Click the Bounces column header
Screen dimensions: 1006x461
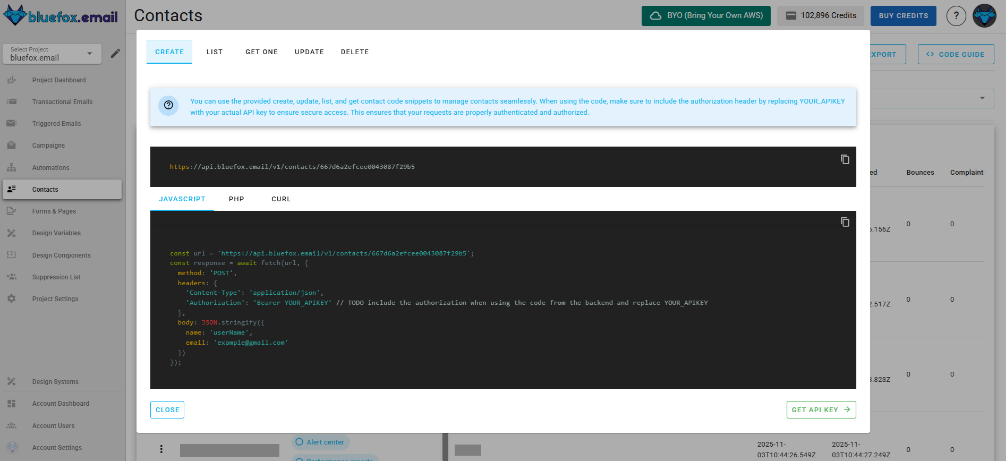pyautogui.click(x=920, y=172)
